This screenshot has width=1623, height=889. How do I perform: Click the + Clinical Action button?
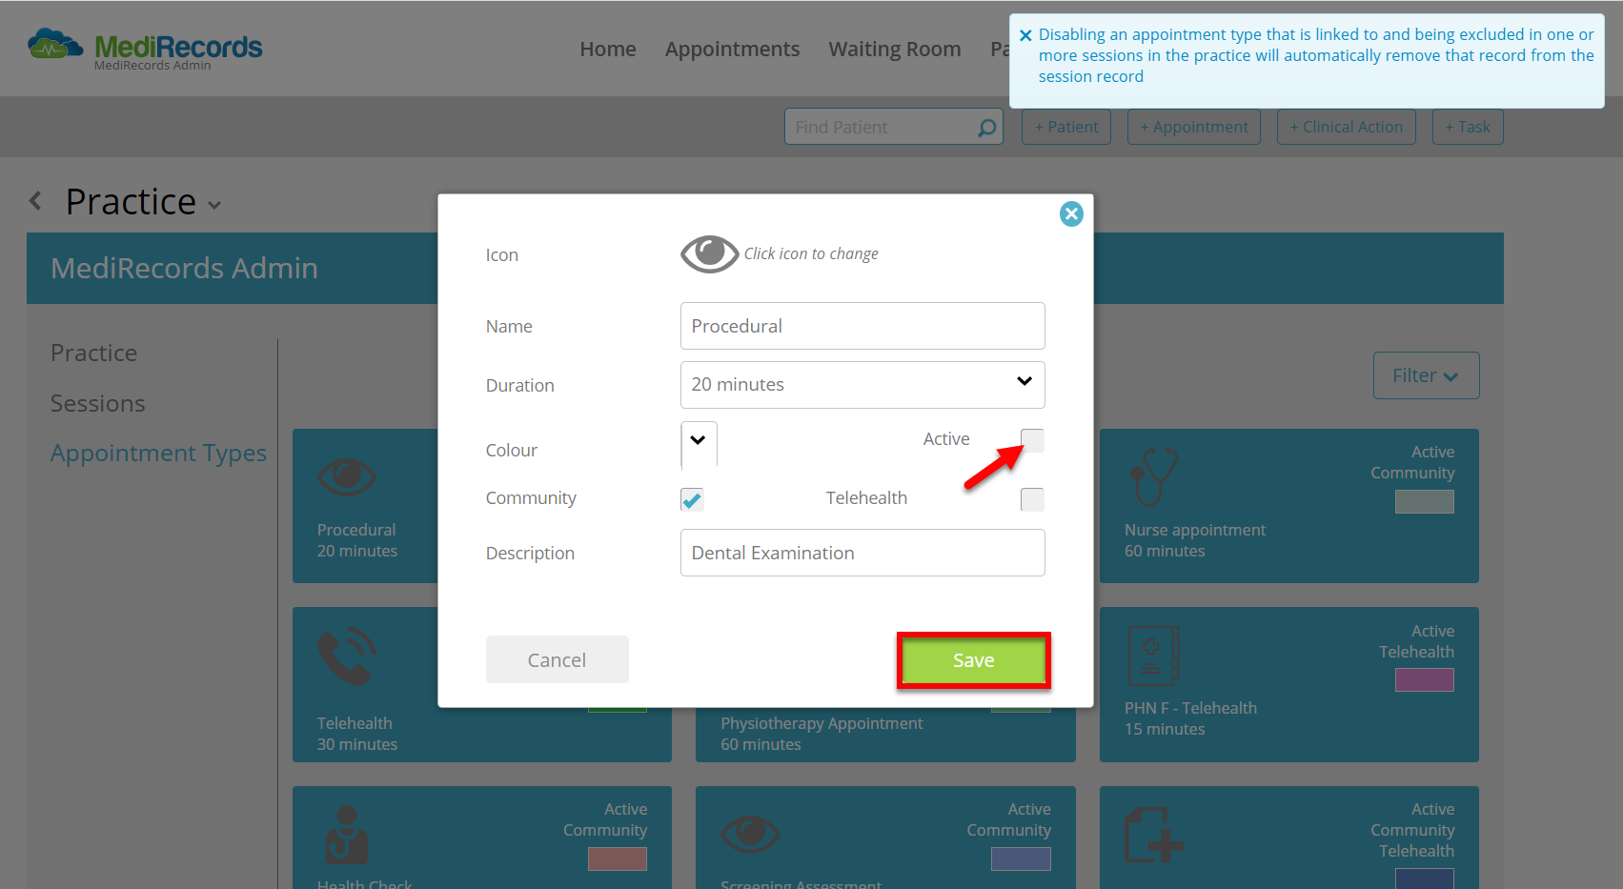(1347, 127)
